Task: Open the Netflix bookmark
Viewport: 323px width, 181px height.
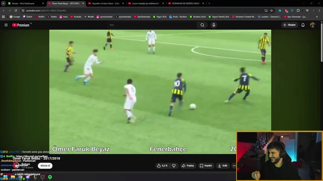Action: coord(40,17)
